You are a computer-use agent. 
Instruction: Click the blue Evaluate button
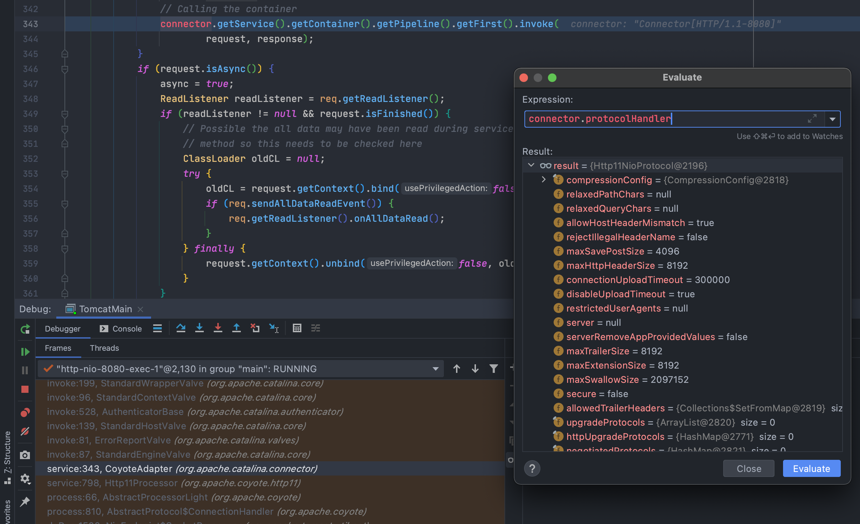pyautogui.click(x=811, y=468)
